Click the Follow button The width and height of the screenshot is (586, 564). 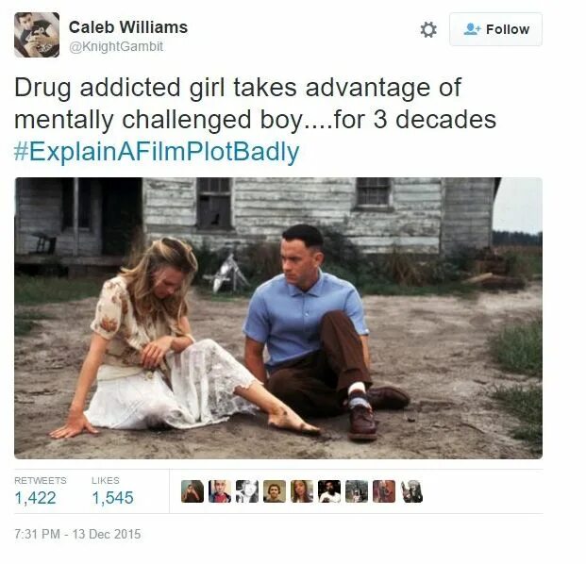point(495,29)
